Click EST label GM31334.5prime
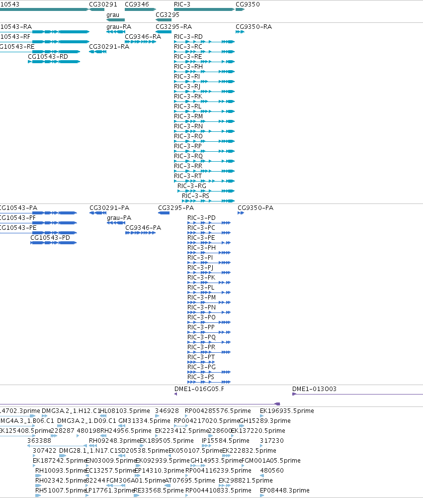 click(x=144, y=421)
